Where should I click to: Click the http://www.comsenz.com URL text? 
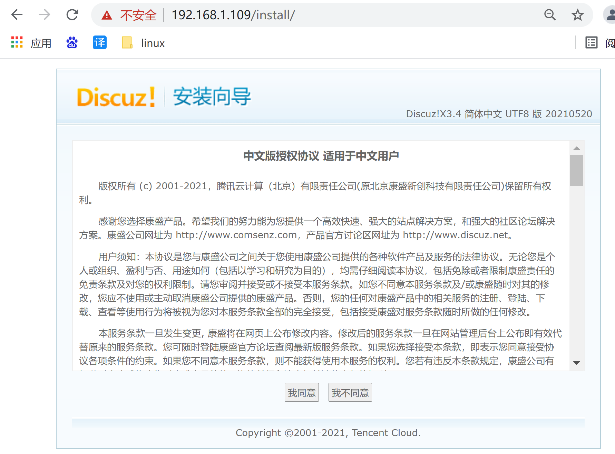(236, 235)
